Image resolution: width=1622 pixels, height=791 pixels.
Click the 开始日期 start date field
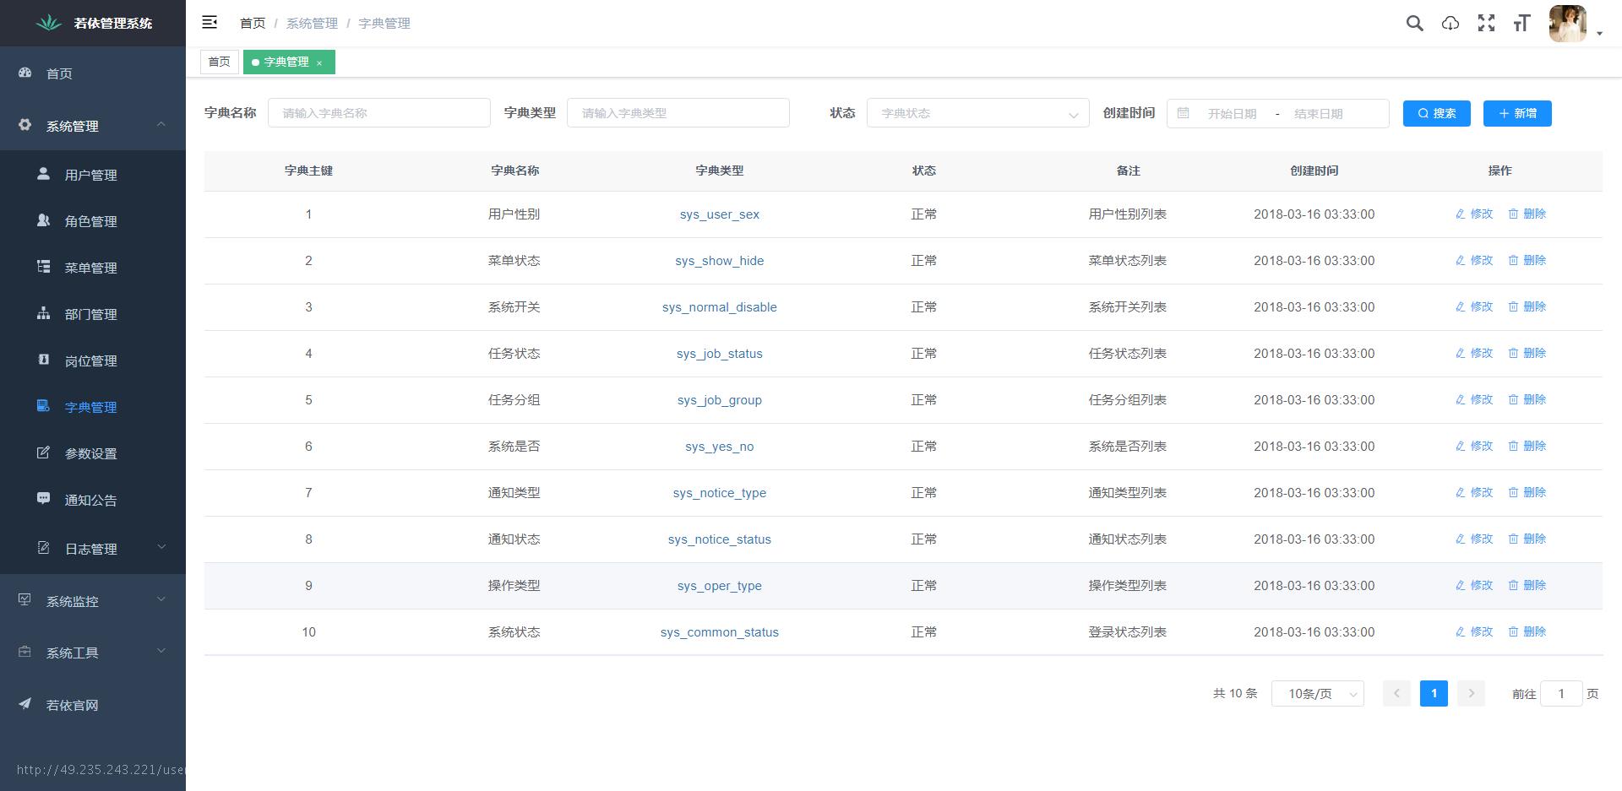[x=1232, y=114]
